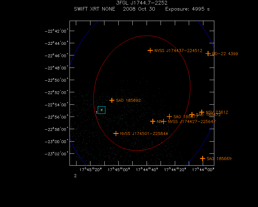Image resolution: width=258 pixels, height=207 pixels.
Task: Select the 17h44m00s right ascension label
Action: (x=203, y=170)
